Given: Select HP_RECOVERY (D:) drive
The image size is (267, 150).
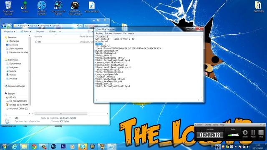Looking at the screenshot, I should tap(18, 101).
